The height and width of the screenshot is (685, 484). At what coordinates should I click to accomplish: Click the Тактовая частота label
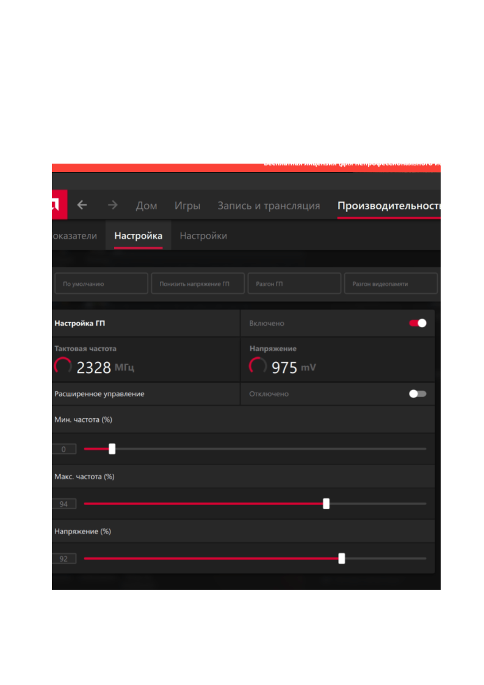(x=85, y=349)
